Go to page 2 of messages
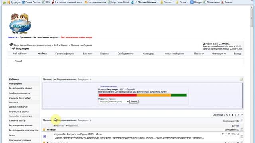Viewport: 255px width, 143px height. click(235, 115)
